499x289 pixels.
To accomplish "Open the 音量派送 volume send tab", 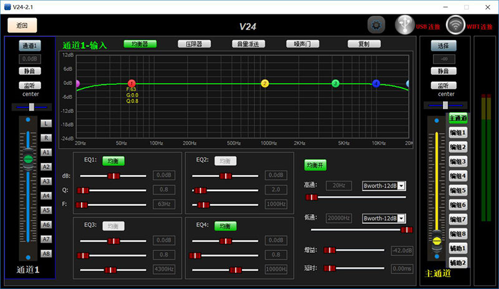I will point(248,44).
